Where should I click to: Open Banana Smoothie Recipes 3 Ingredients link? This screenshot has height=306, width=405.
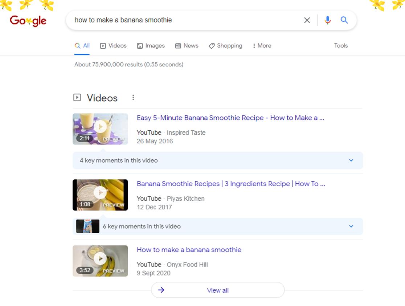(x=231, y=184)
